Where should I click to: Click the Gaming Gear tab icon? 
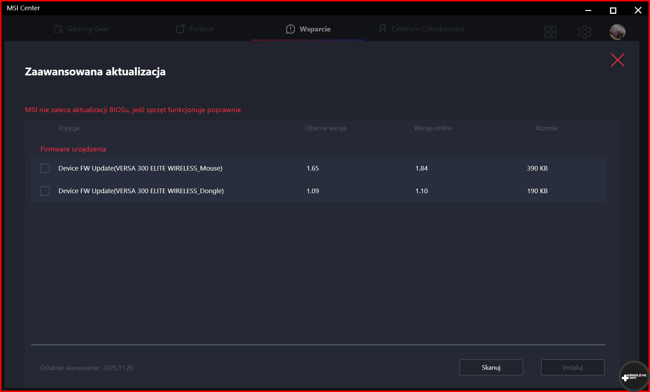coord(58,29)
